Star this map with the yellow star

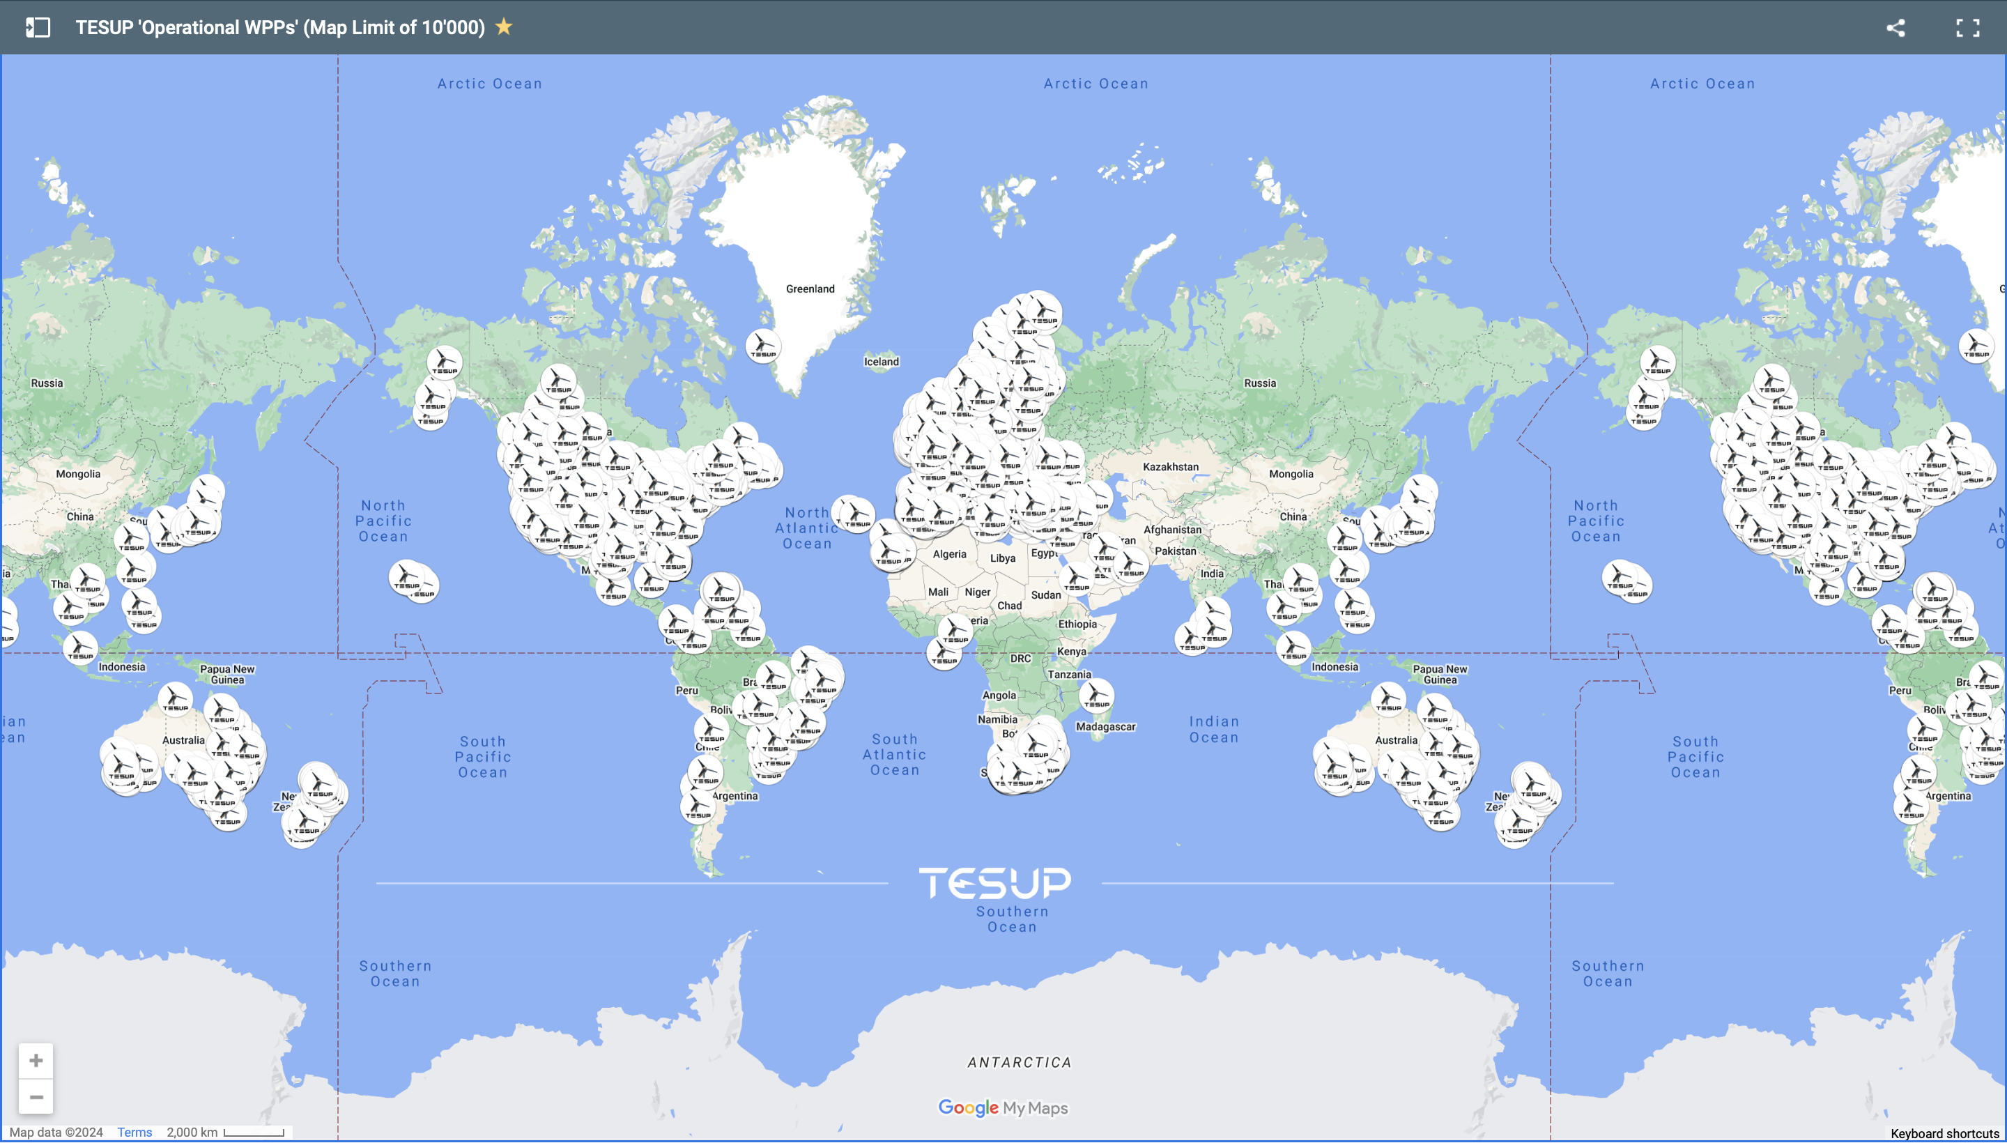[x=504, y=27]
